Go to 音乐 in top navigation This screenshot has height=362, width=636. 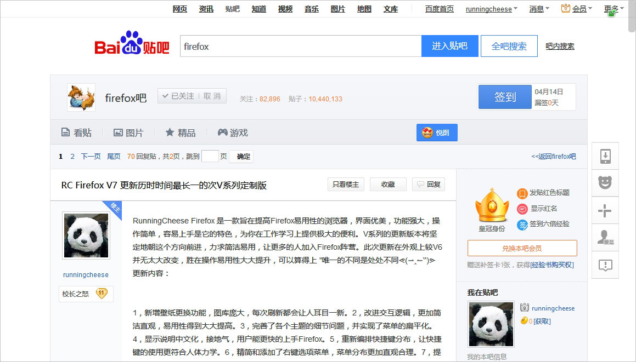tap(312, 9)
